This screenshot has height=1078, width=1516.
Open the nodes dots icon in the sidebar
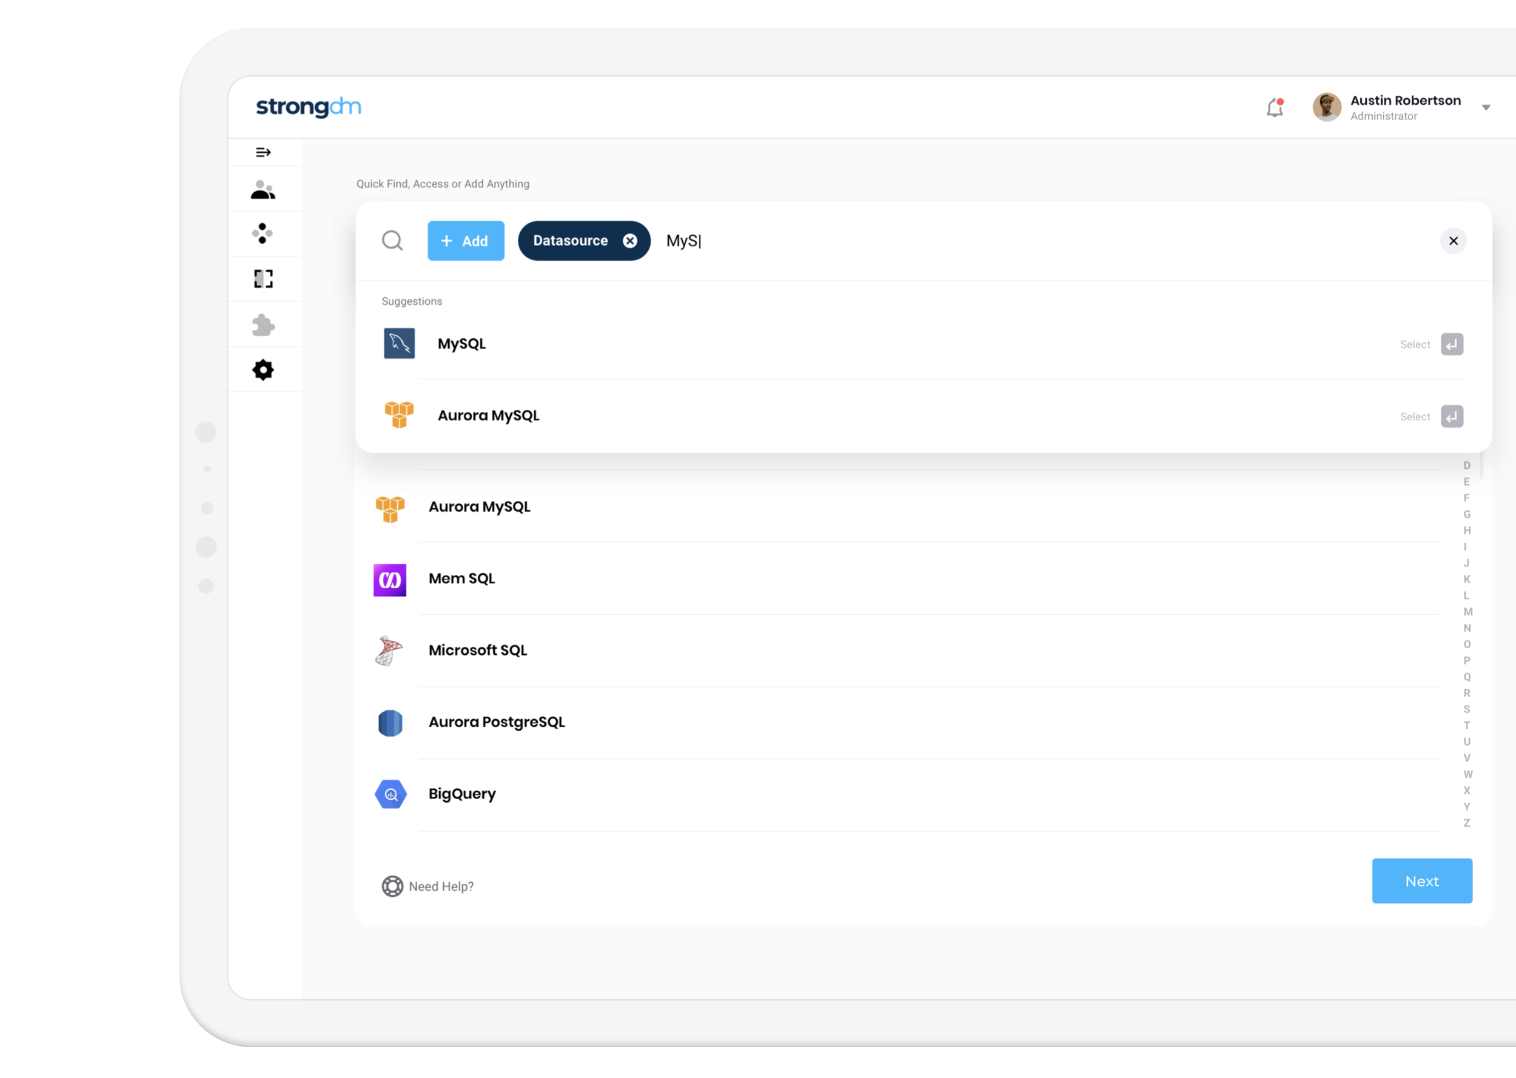(x=263, y=233)
